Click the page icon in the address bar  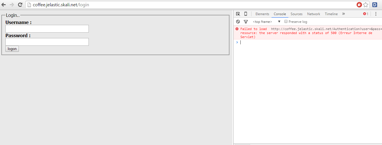coord(29,5)
